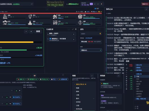Select 公园 in the map list
The width and height of the screenshot is (149, 111).
pyautogui.click(x=78, y=105)
